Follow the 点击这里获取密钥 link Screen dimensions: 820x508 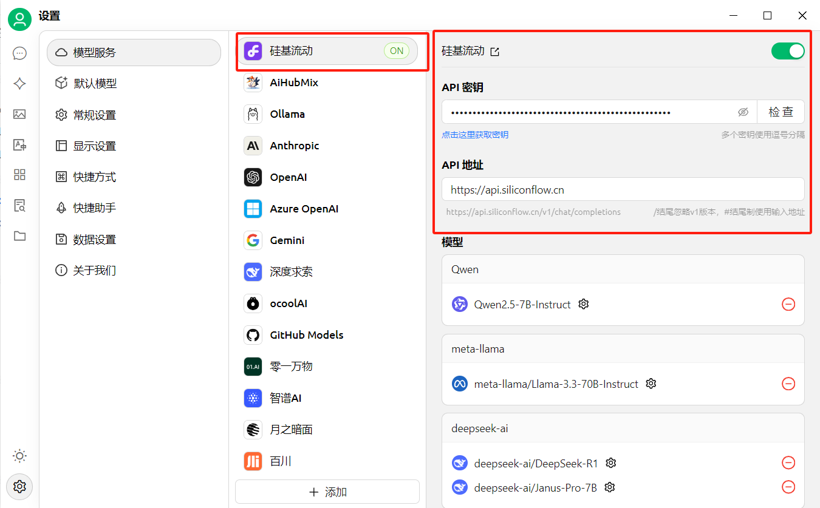[x=475, y=135]
